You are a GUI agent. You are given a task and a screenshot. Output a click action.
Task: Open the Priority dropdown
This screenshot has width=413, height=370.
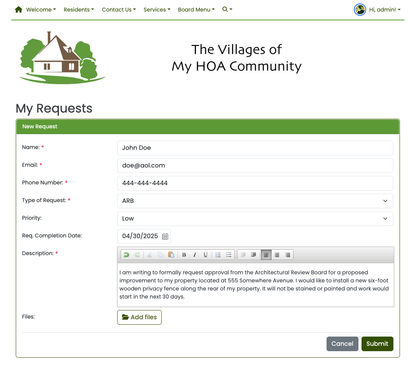[255, 219]
